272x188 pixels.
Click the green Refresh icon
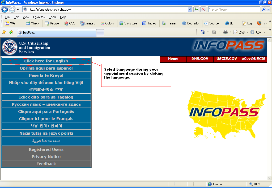pos(196,9)
